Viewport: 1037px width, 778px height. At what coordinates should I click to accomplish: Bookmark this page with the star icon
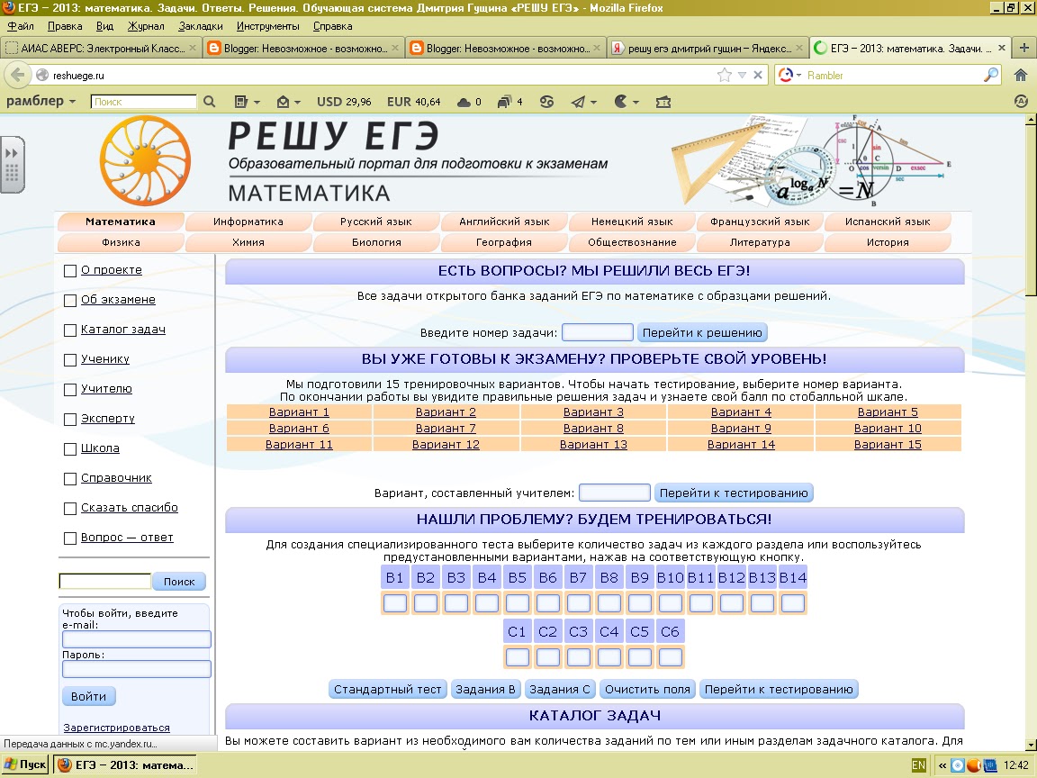click(x=725, y=76)
